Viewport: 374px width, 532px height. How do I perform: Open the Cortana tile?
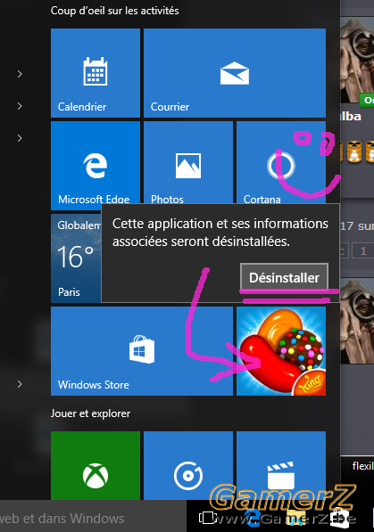point(281,163)
